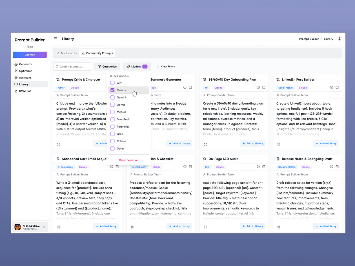Enable the Mistral model filter

(x=112, y=112)
